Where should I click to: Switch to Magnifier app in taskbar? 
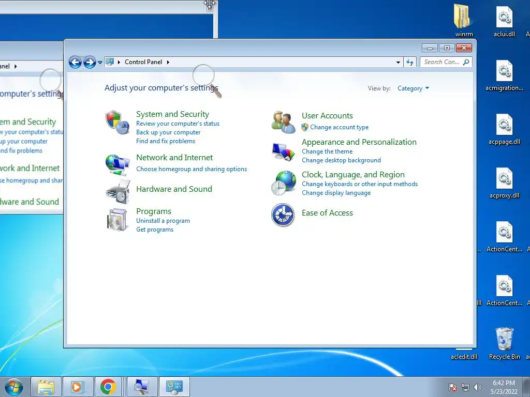click(141, 387)
